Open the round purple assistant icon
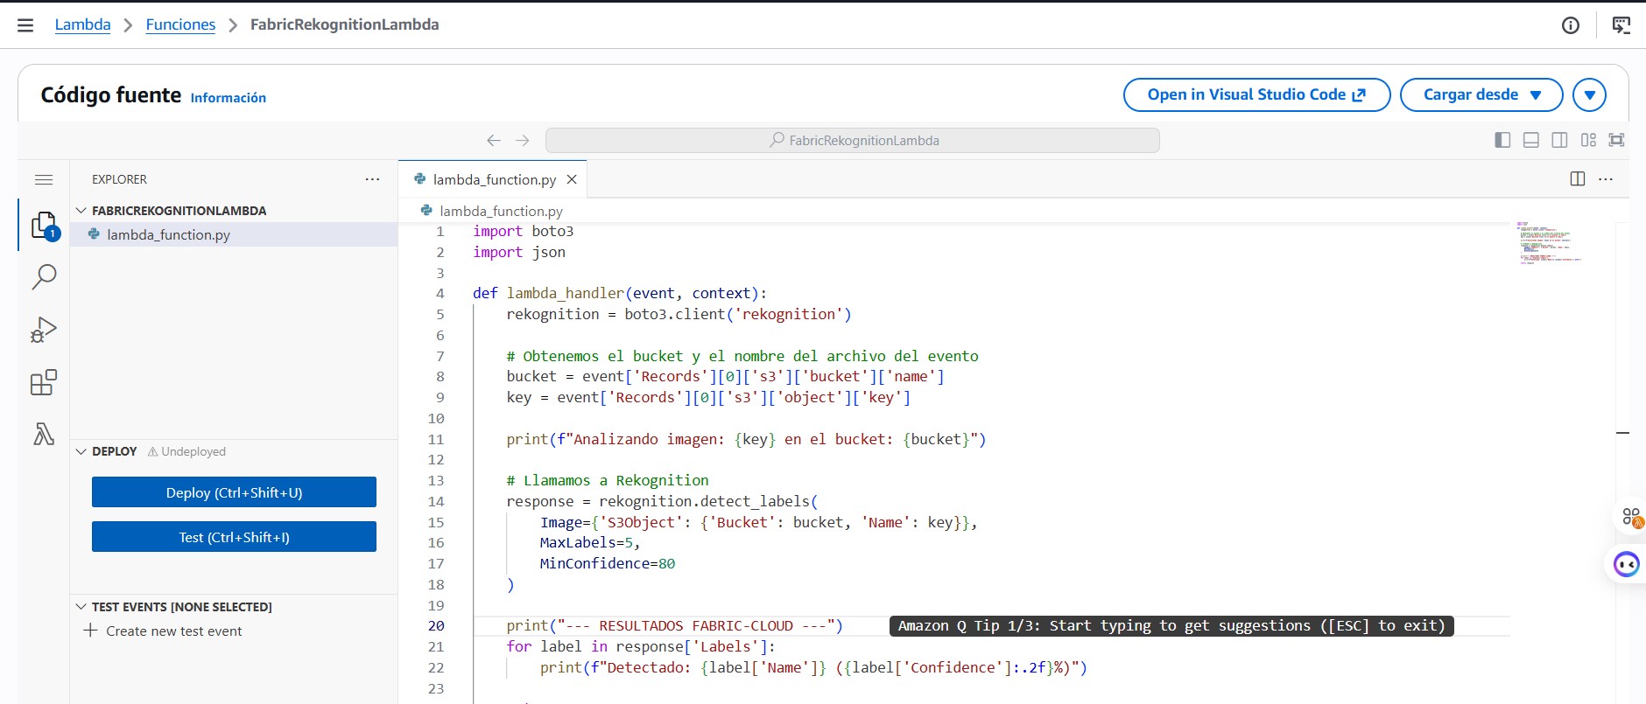The image size is (1646, 704). [x=1627, y=565]
